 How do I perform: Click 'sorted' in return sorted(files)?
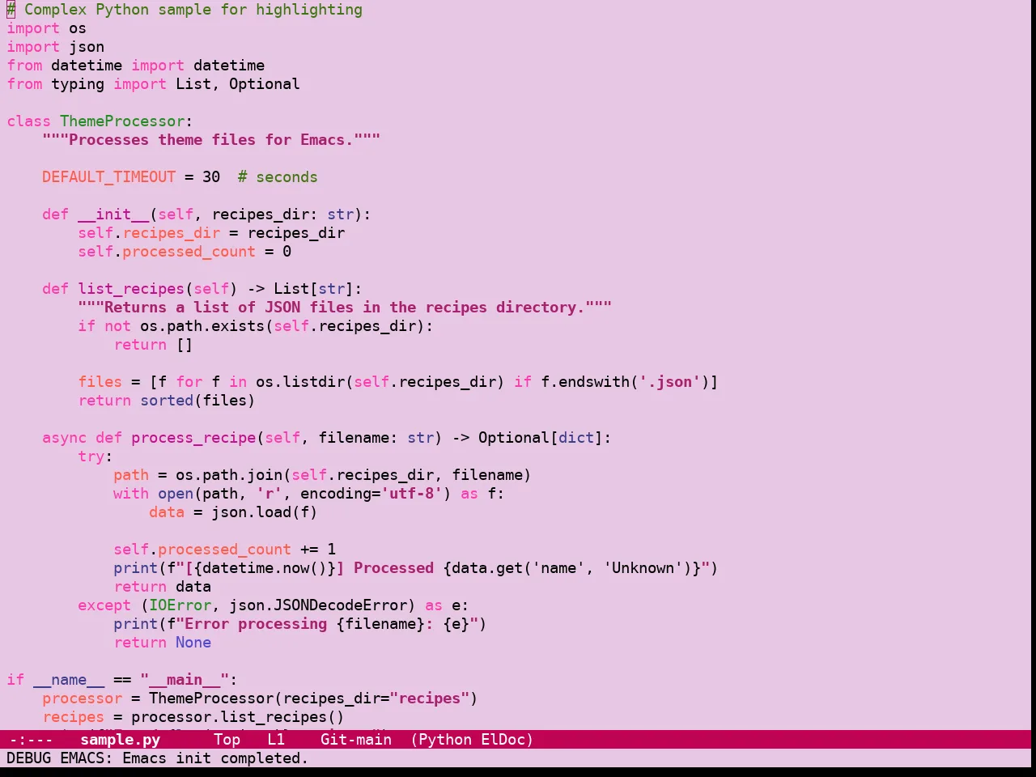point(167,401)
